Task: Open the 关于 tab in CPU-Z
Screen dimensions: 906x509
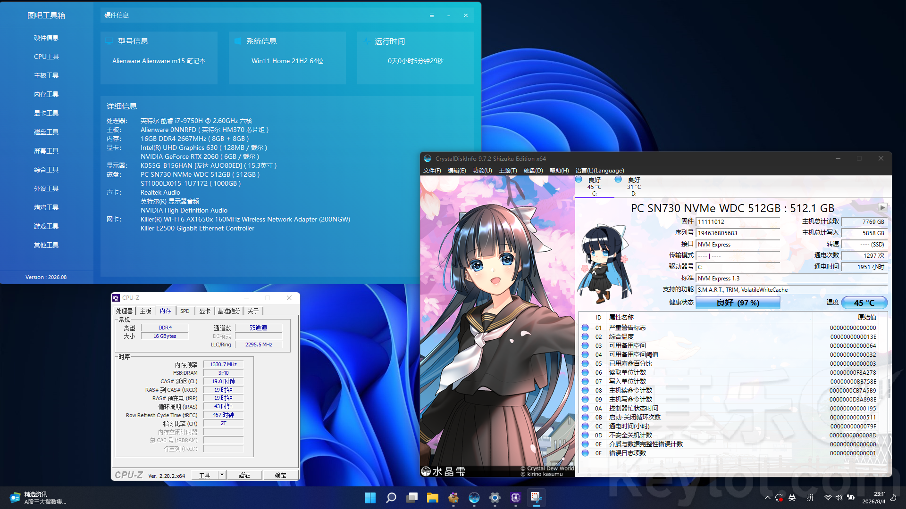Action: tap(253, 311)
